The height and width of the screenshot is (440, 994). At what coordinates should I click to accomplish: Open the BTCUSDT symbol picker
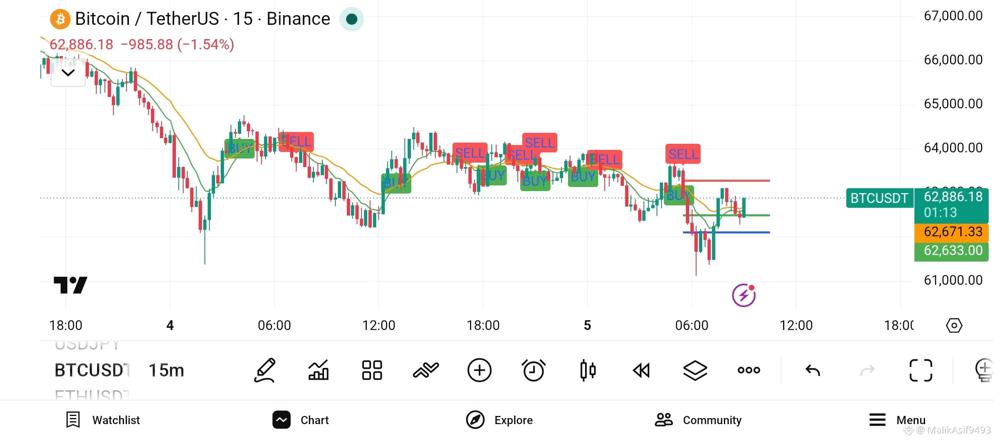click(x=92, y=370)
